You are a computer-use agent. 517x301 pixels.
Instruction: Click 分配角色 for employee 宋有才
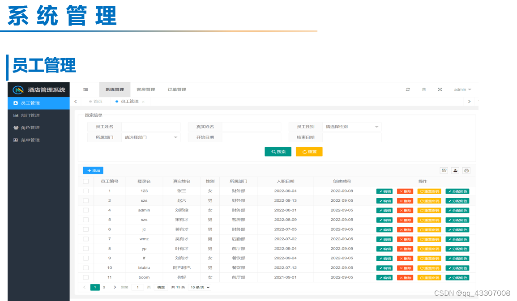point(457,220)
